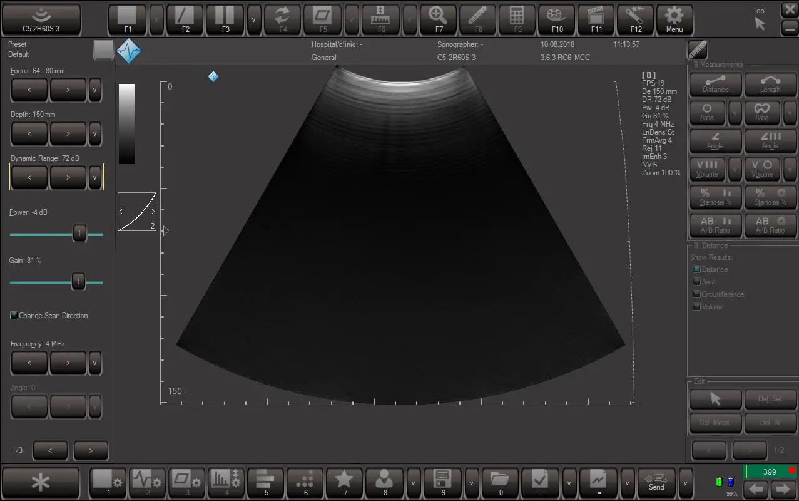
Task: Click the grayscale curve thumbnail beside the image
Action: pos(137,211)
